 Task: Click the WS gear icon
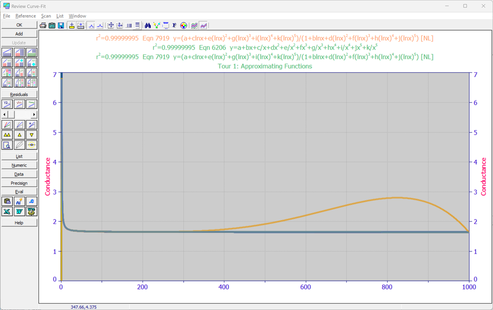coord(32,211)
